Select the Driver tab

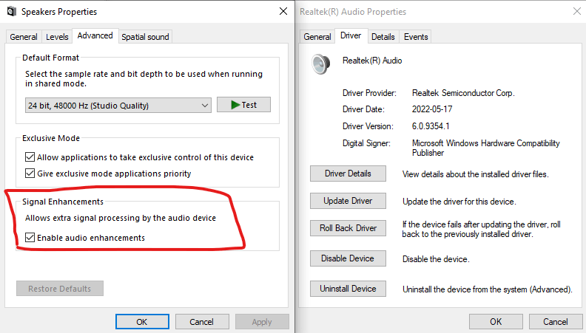[x=351, y=35]
